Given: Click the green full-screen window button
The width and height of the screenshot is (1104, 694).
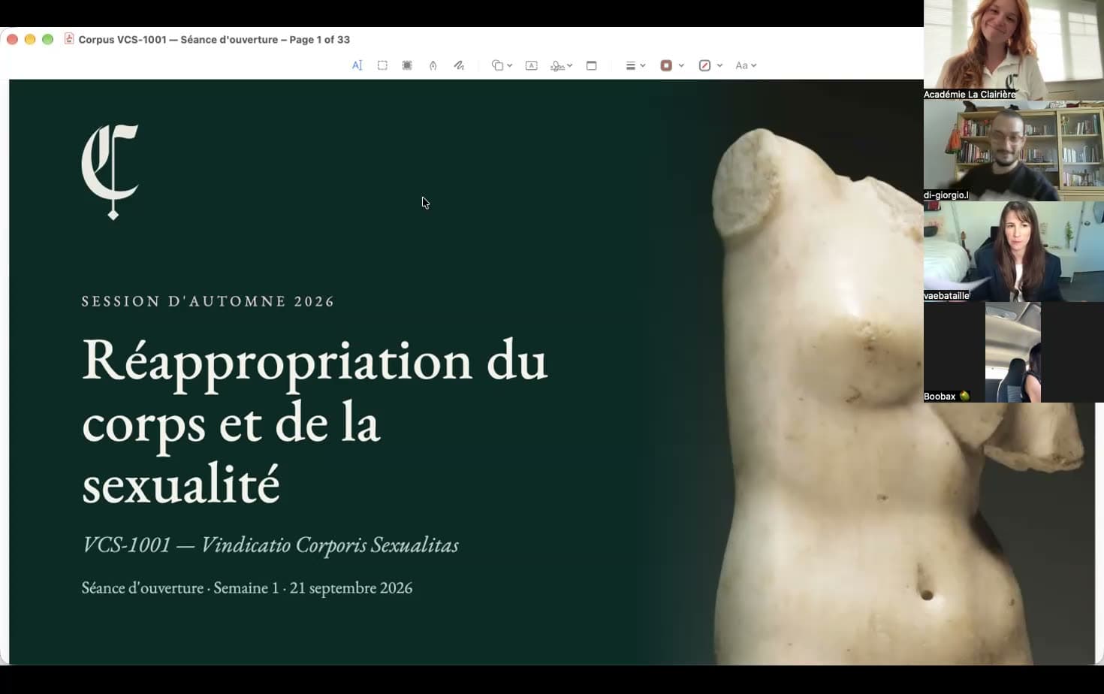Looking at the screenshot, I should coord(48,39).
